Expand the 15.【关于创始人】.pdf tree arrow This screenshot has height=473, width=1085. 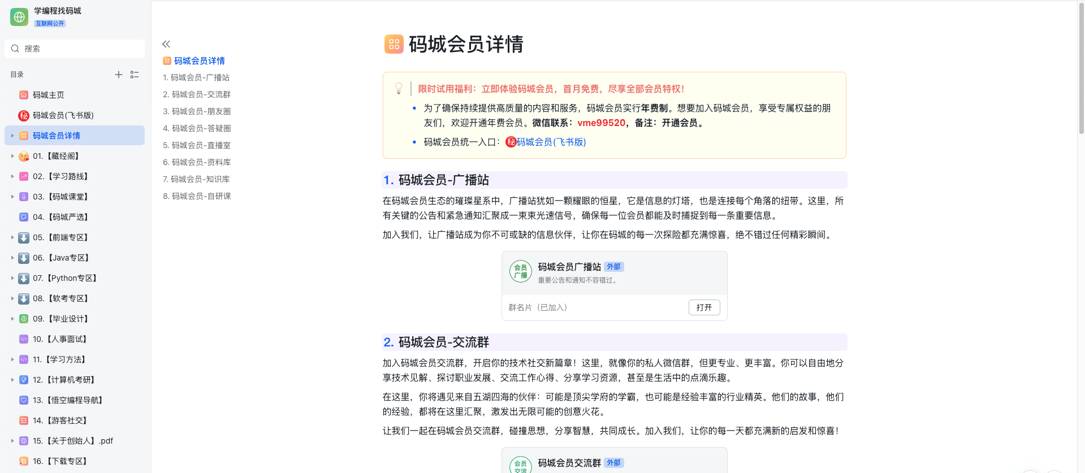pyautogui.click(x=12, y=441)
